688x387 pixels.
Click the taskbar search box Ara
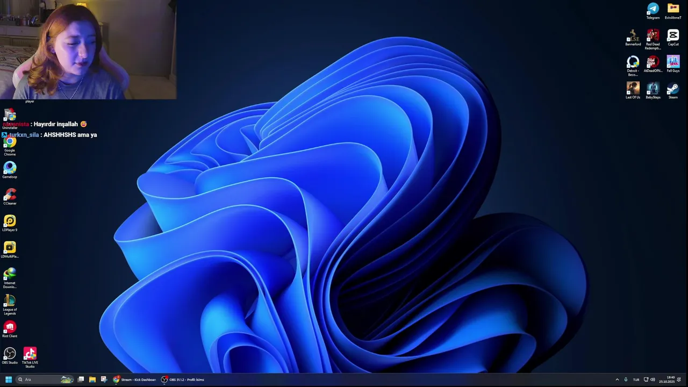point(45,379)
